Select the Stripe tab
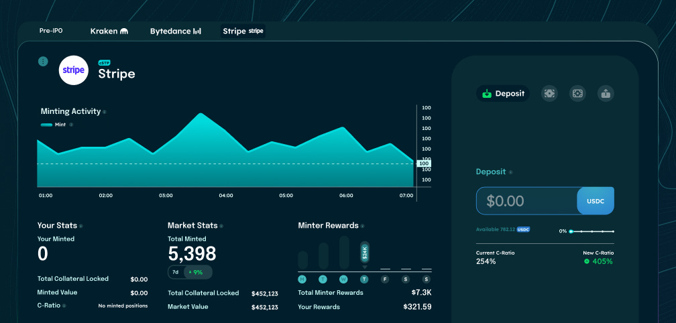 243,31
